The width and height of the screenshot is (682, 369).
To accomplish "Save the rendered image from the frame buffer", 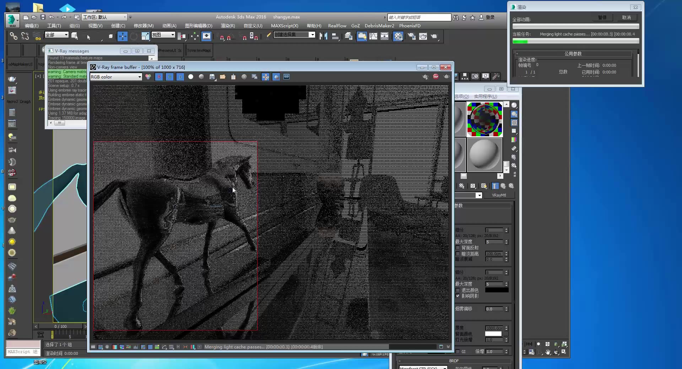I will (x=212, y=77).
